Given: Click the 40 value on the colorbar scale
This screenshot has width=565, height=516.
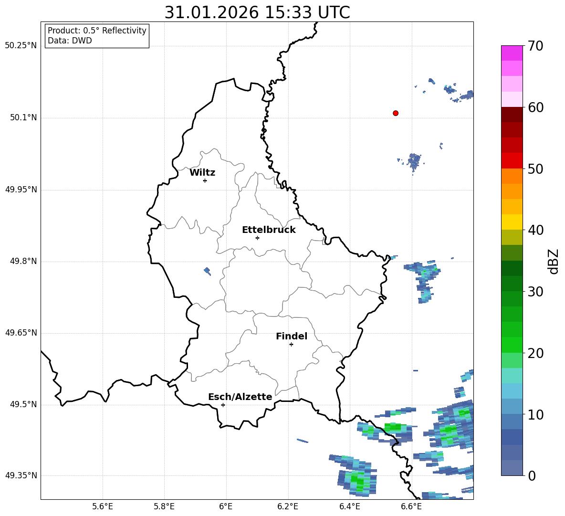Looking at the screenshot, I should pos(535,230).
